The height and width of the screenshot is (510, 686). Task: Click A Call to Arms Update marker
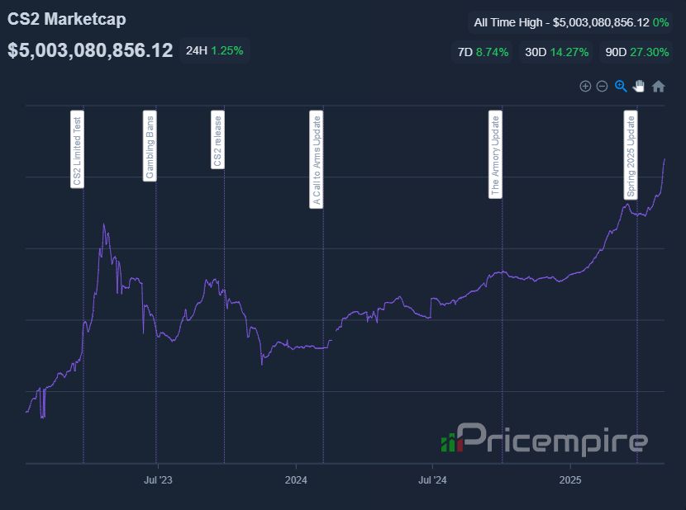coord(317,159)
